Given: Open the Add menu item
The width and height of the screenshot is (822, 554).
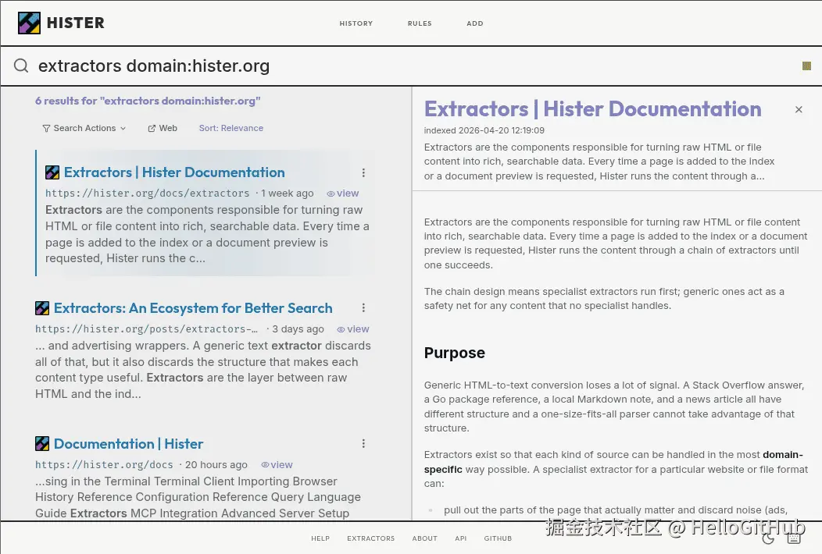Looking at the screenshot, I should pos(475,23).
